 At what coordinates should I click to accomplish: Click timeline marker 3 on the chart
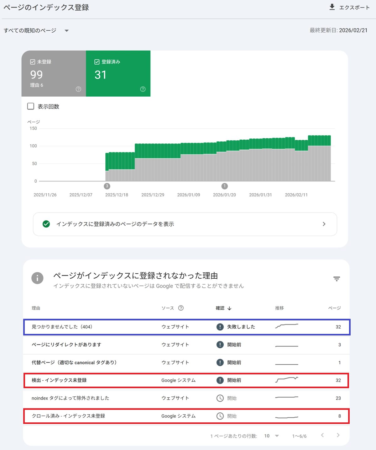pyautogui.click(x=107, y=186)
